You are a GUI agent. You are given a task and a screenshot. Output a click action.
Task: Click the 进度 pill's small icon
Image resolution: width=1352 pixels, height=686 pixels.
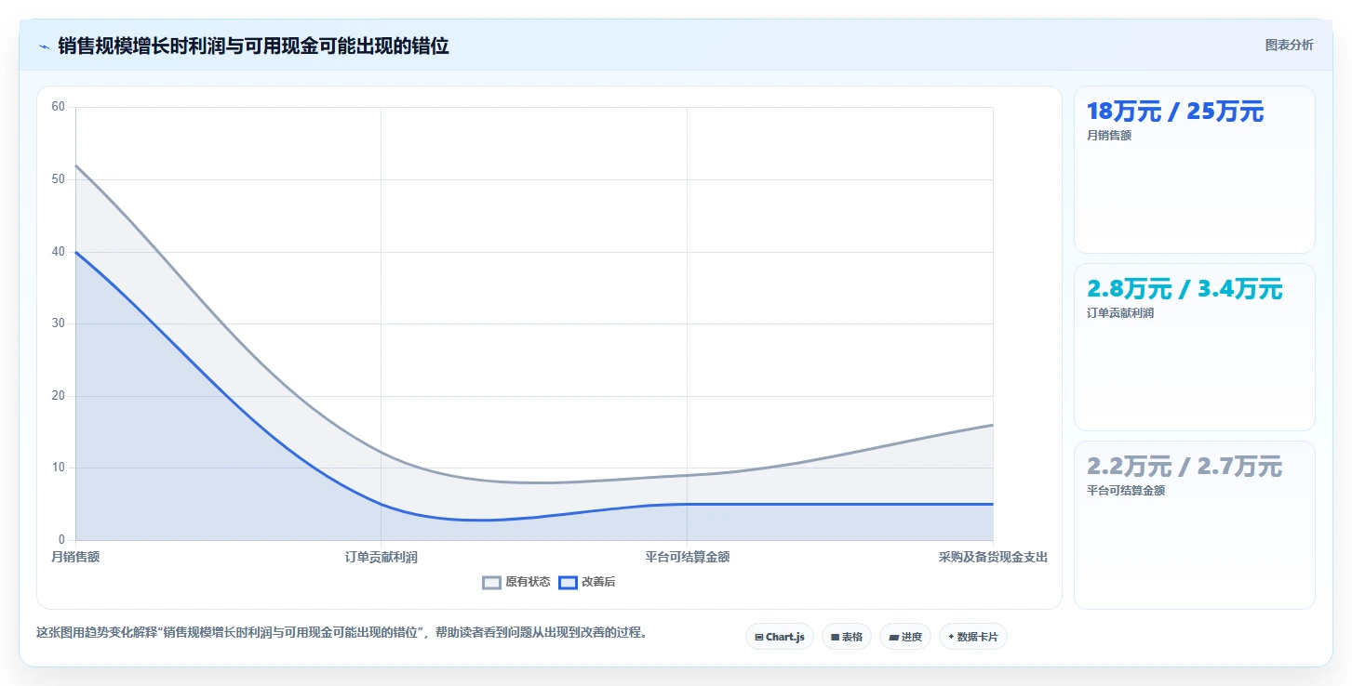click(x=893, y=637)
